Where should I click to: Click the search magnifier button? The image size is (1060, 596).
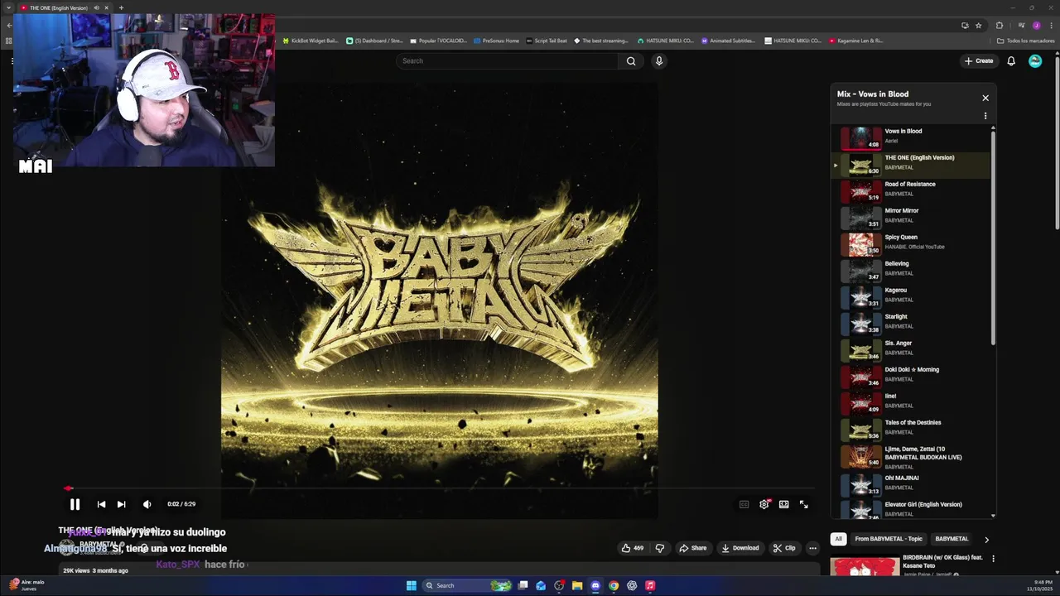pos(631,60)
